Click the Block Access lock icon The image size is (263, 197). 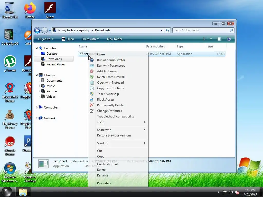(x=92, y=100)
